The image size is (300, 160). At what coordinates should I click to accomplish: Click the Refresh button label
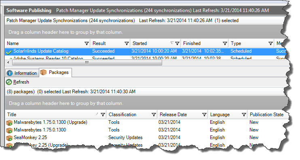tap(21, 82)
